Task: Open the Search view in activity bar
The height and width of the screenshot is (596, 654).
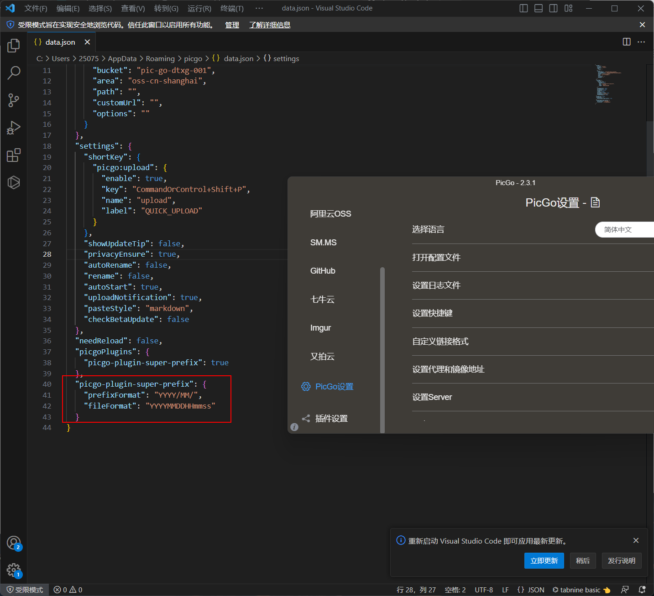Action: pos(14,73)
